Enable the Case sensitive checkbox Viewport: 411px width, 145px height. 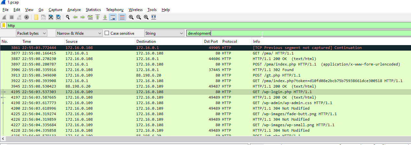(x=107, y=33)
